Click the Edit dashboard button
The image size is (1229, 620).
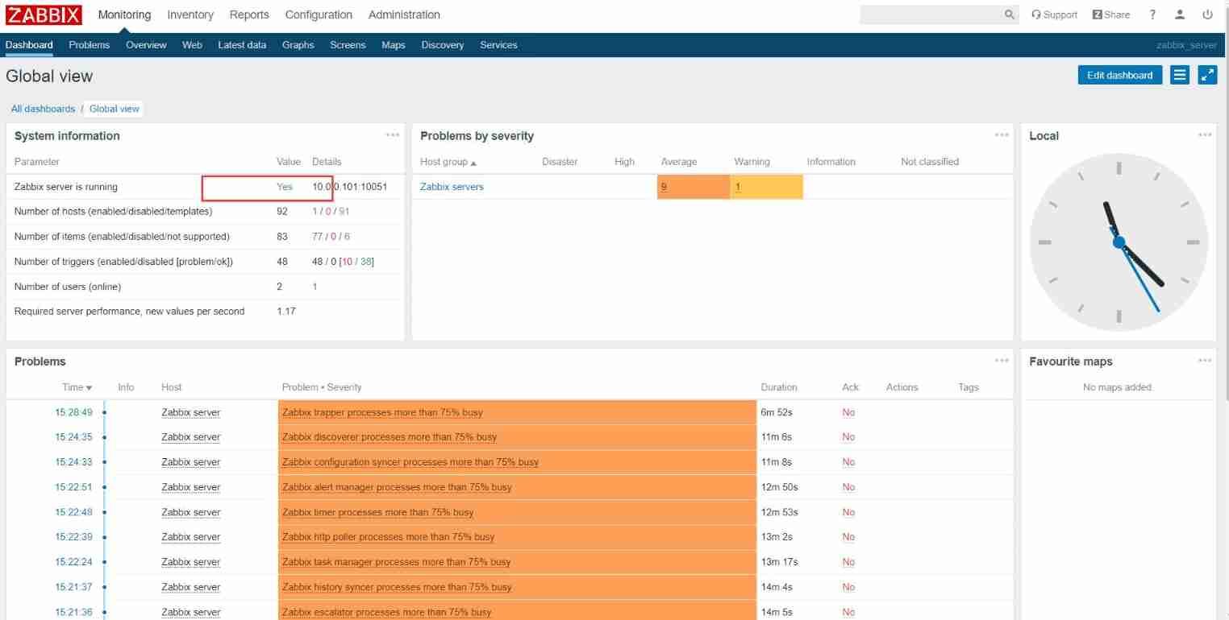point(1119,75)
